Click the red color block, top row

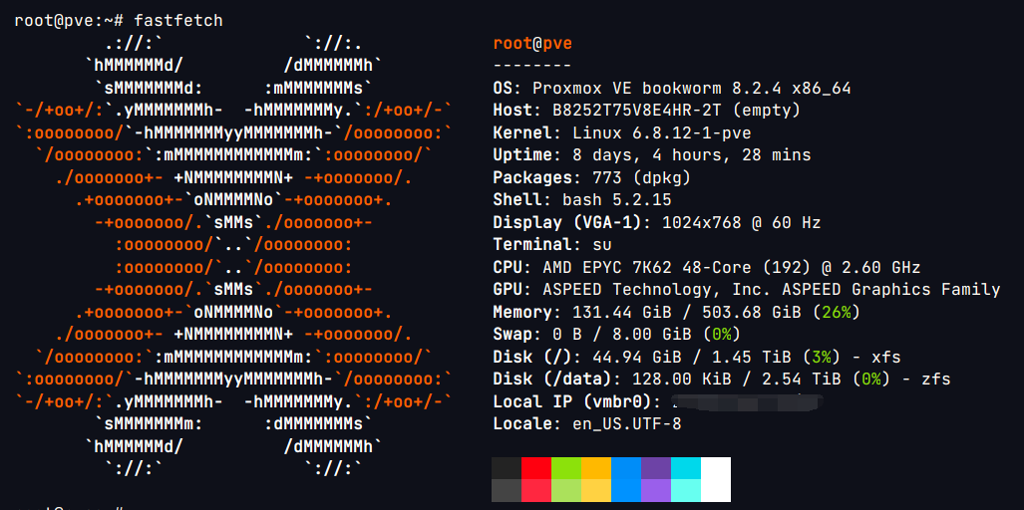[536, 468]
